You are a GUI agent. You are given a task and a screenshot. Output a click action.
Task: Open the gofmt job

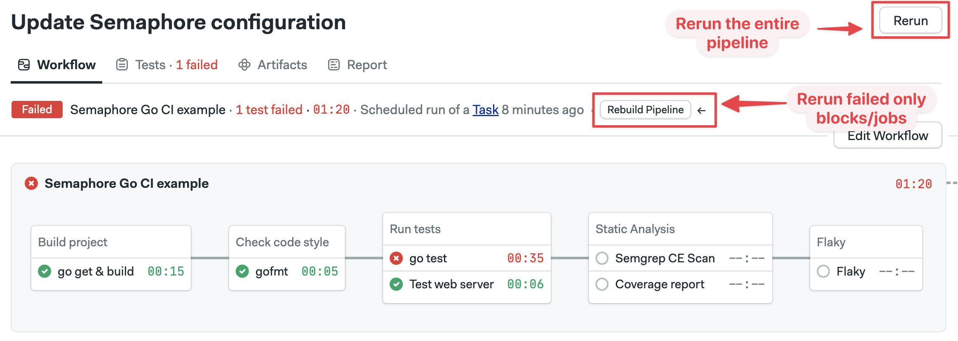tap(287, 271)
